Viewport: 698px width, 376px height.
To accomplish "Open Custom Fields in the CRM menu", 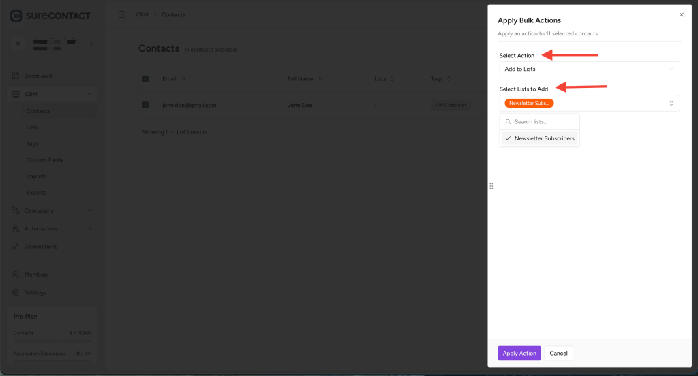I will point(44,160).
